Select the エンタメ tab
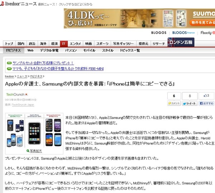 click(x=75, y=44)
